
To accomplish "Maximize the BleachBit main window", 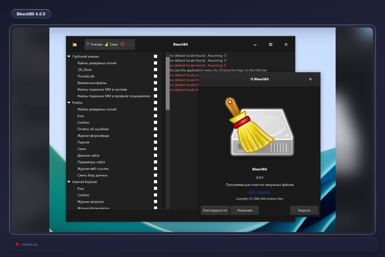I will pos(271,44).
